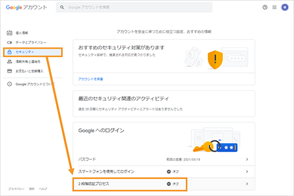Focus the Google アカウントを検索 search field
294x196 pixels.
134,8
